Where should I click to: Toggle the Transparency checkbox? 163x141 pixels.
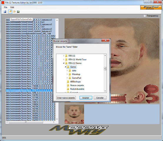[x=144, y=16]
